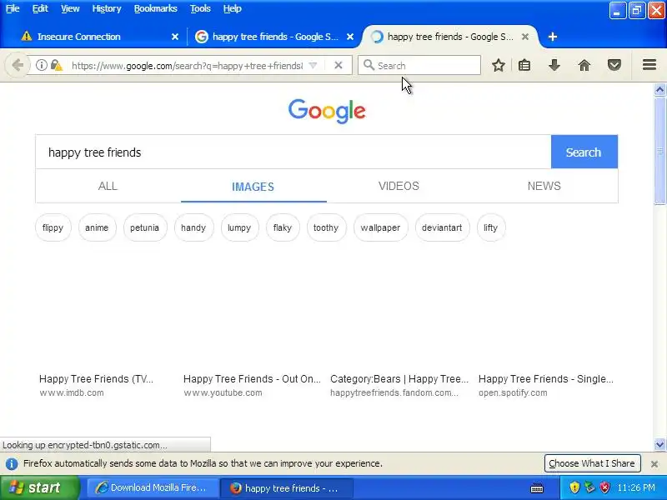Image resolution: width=667 pixels, height=500 pixels.
Task: Open the downloads arrow icon
Action: point(554,65)
